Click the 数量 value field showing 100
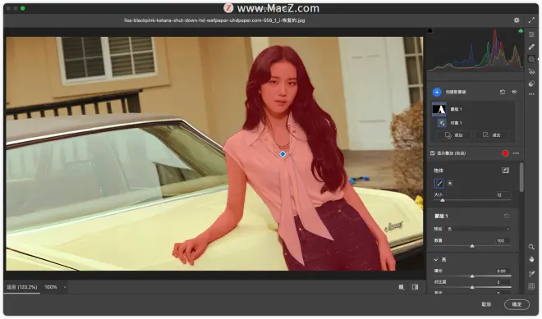 [503, 240]
